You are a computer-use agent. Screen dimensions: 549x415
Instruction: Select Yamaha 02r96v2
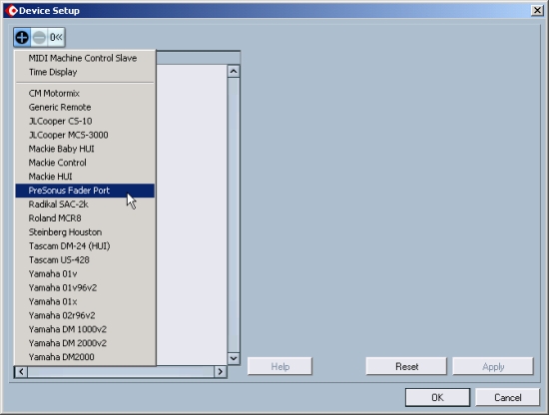[85, 315]
